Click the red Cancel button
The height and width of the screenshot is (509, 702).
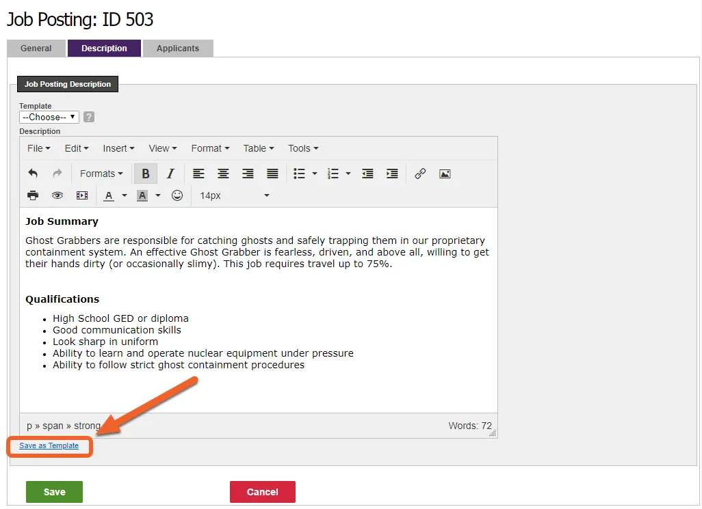(262, 491)
